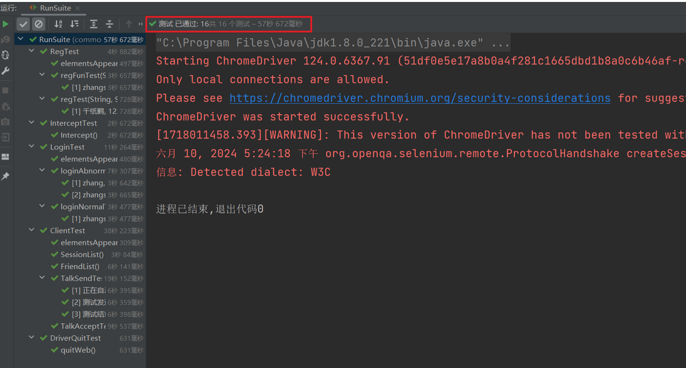Click the toggle auto-test sidebar icon
The width and height of the screenshot is (686, 368).
tap(5, 55)
